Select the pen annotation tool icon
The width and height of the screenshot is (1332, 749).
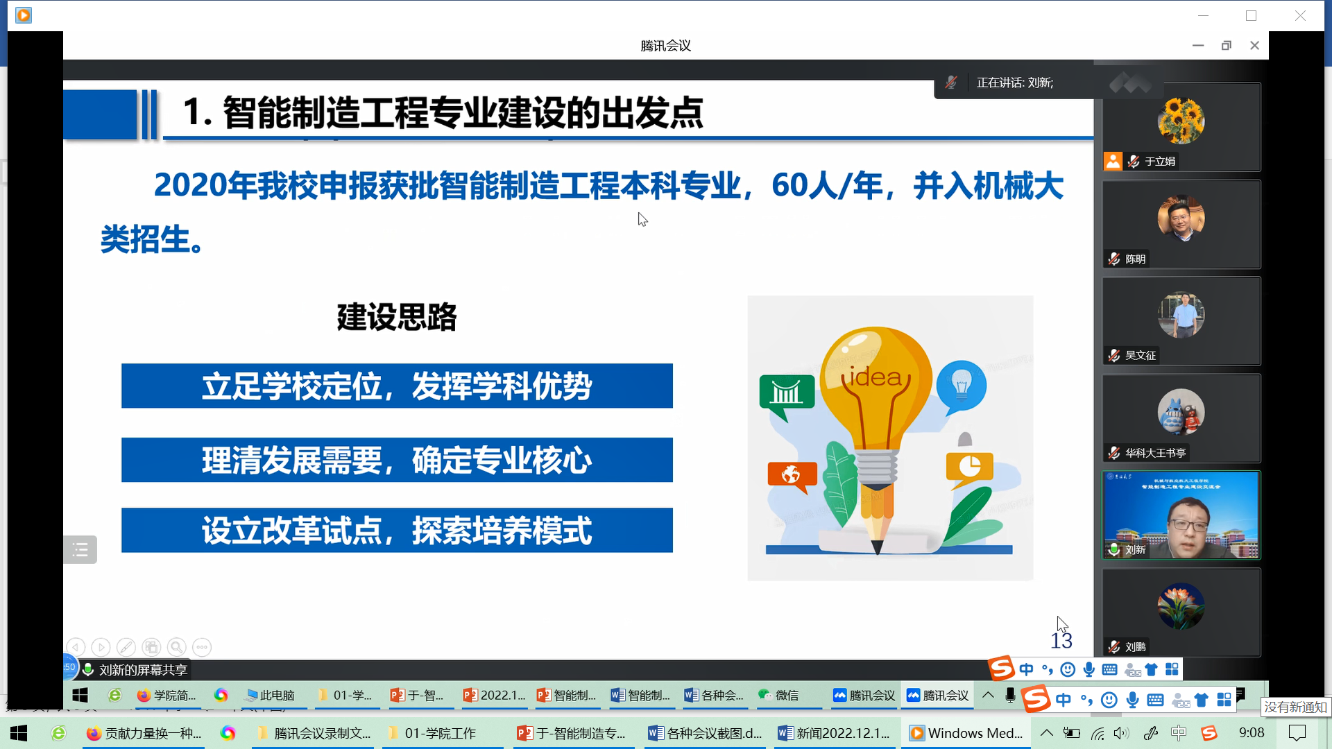pyautogui.click(x=126, y=647)
